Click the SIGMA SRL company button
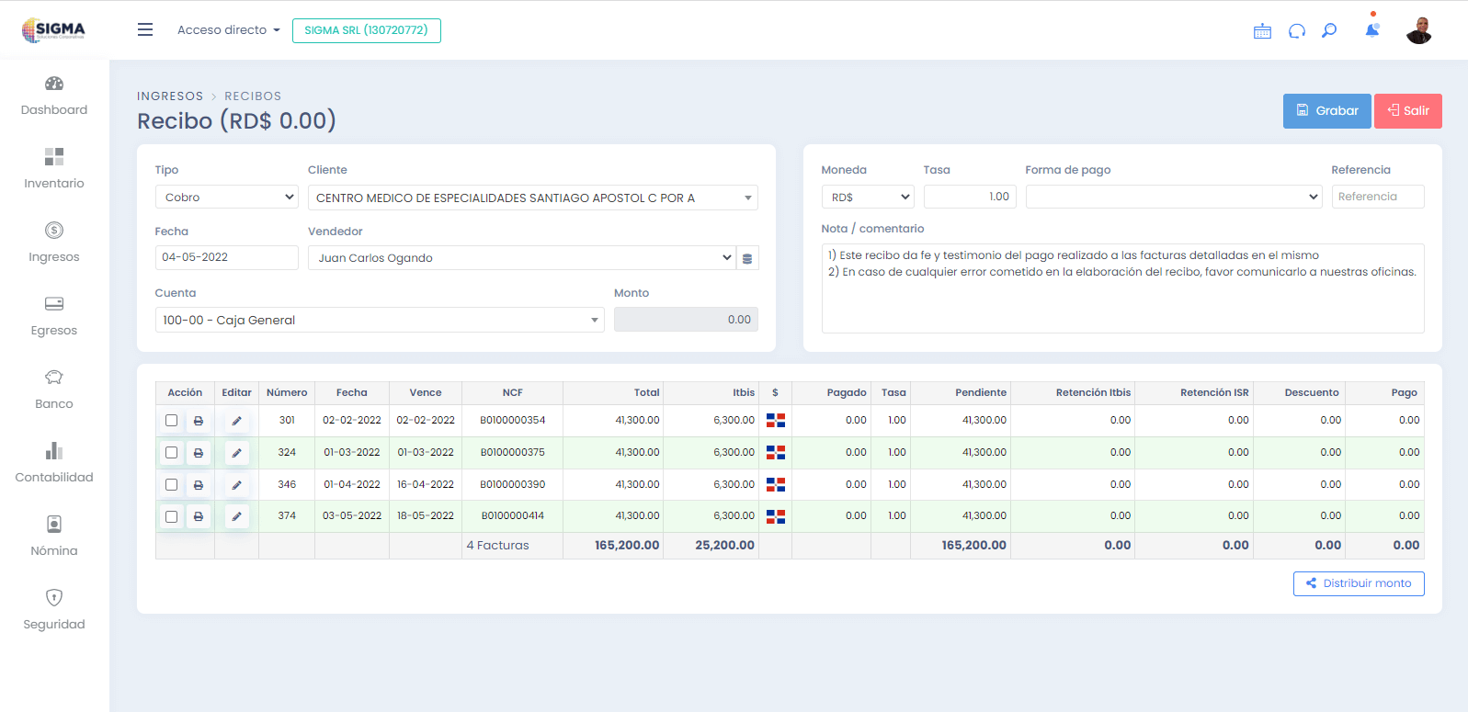 click(367, 30)
